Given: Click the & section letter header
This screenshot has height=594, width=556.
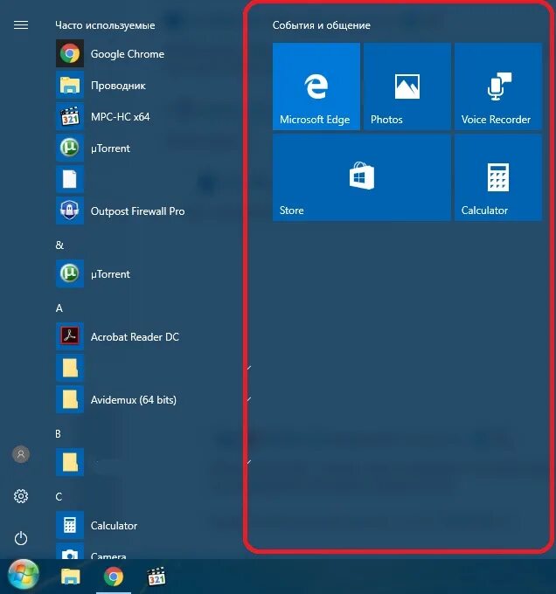Looking at the screenshot, I should pos(59,245).
